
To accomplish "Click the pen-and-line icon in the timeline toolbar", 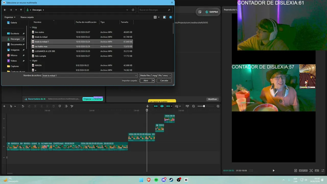I will point(72,106).
